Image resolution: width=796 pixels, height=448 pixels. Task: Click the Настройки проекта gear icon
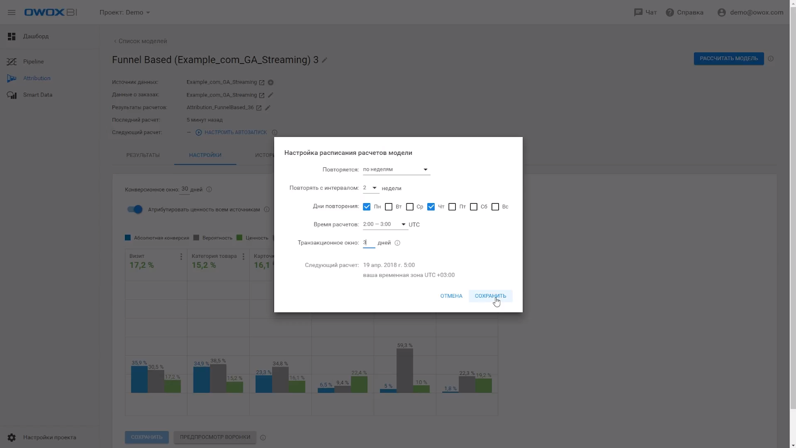pos(11,438)
